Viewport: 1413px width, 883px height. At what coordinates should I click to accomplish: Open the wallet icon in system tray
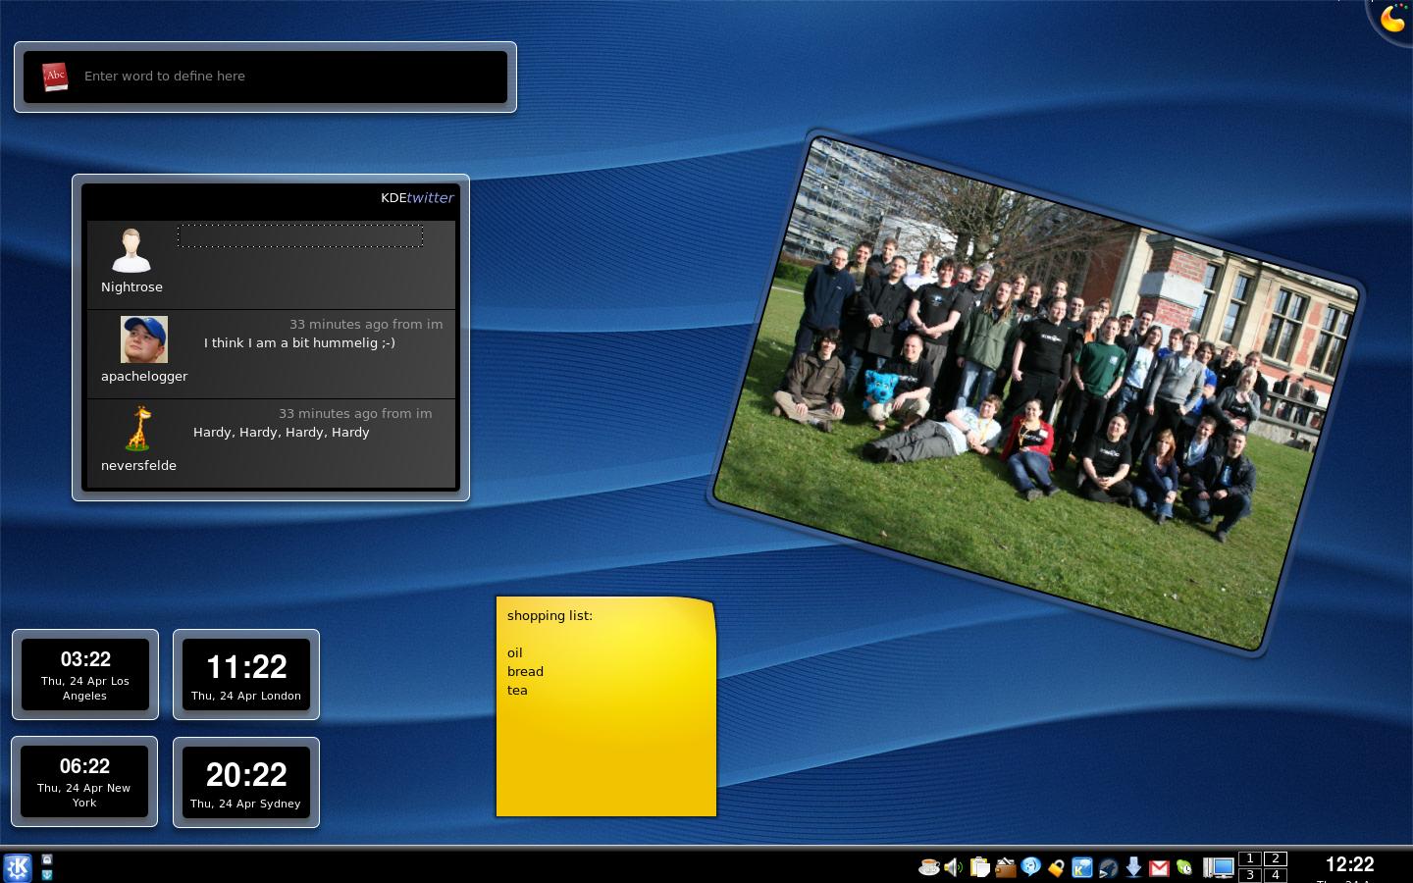1005,867
